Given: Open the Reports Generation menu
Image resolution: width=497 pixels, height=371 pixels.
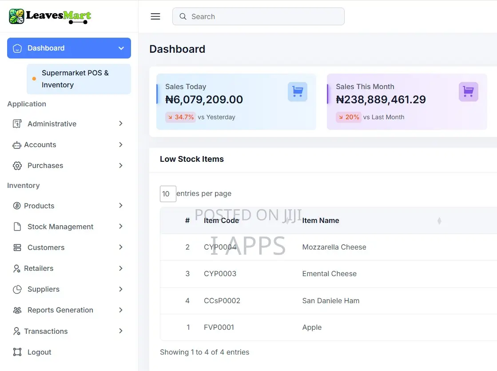Looking at the screenshot, I should pyautogui.click(x=69, y=310).
